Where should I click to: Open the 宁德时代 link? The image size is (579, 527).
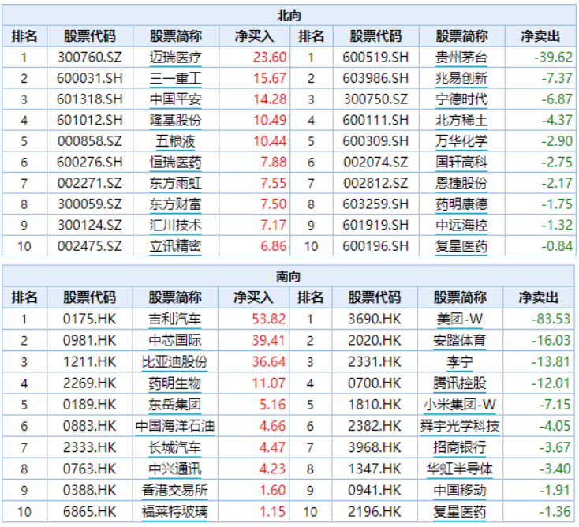pos(461,99)
